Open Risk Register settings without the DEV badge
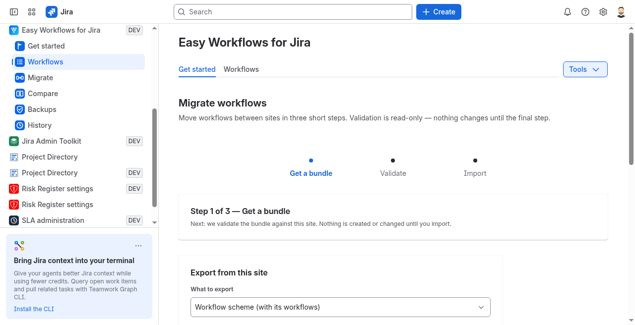This screenshot has width=635, height=325. tap(75, 205)
